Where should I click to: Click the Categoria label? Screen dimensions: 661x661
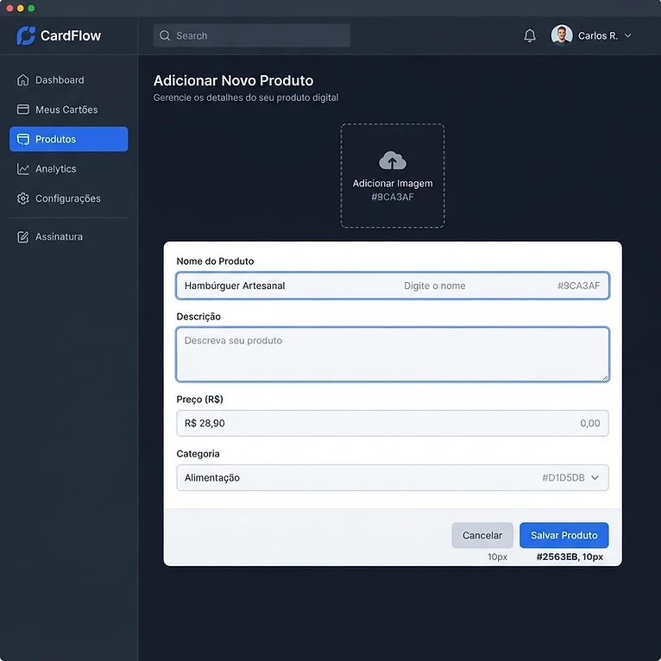click(198, 454)
